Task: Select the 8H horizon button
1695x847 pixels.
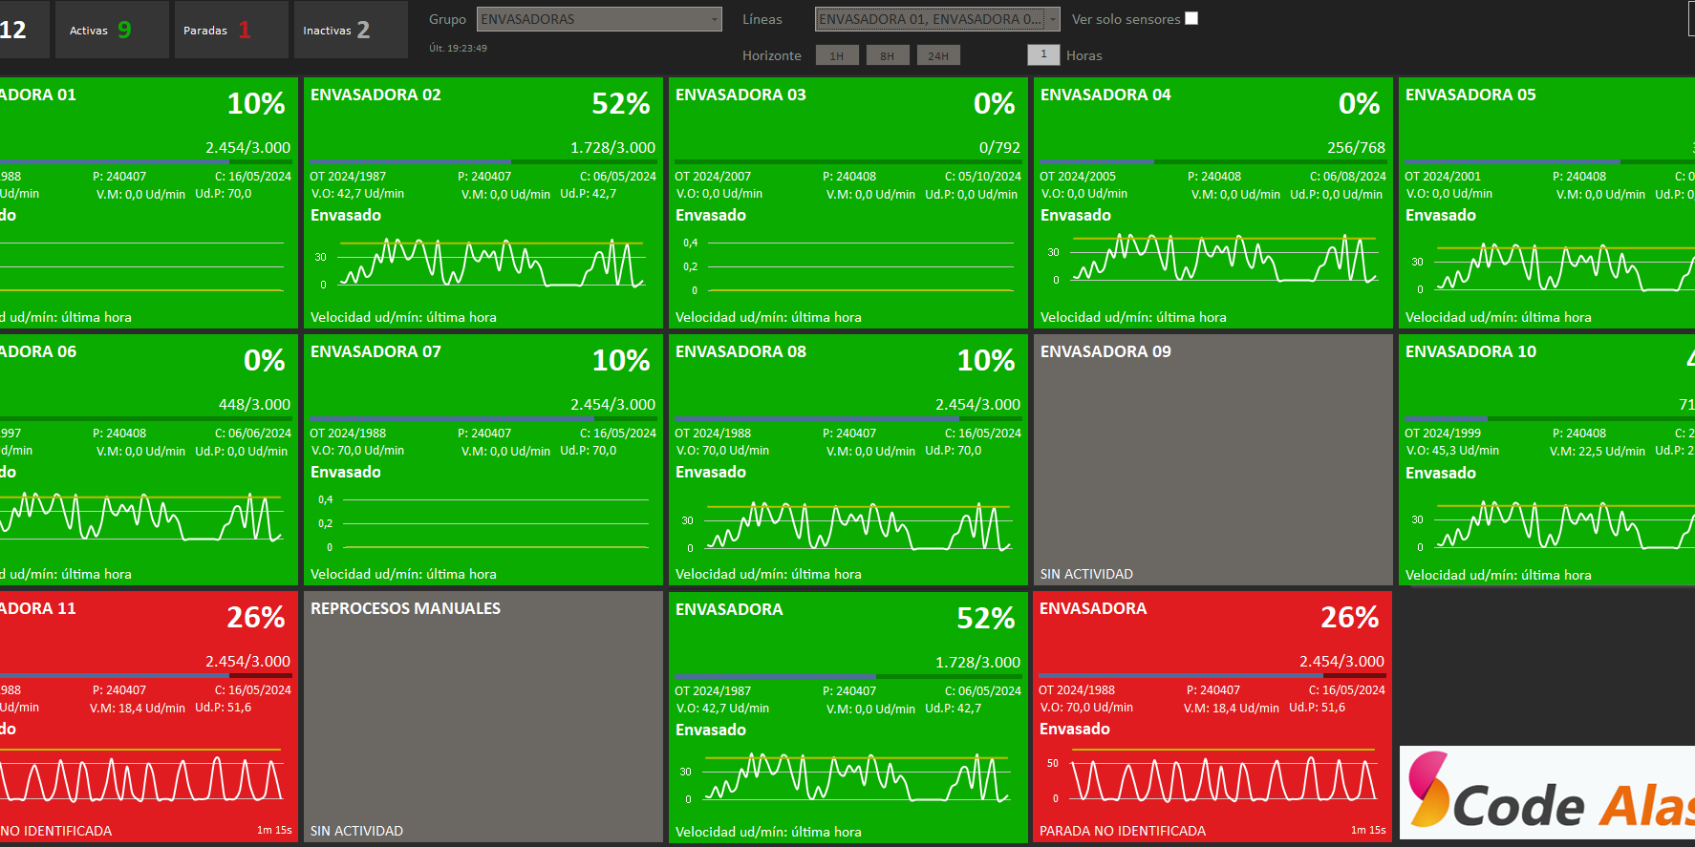Action: pyautogui.click(x=887, y=55)
